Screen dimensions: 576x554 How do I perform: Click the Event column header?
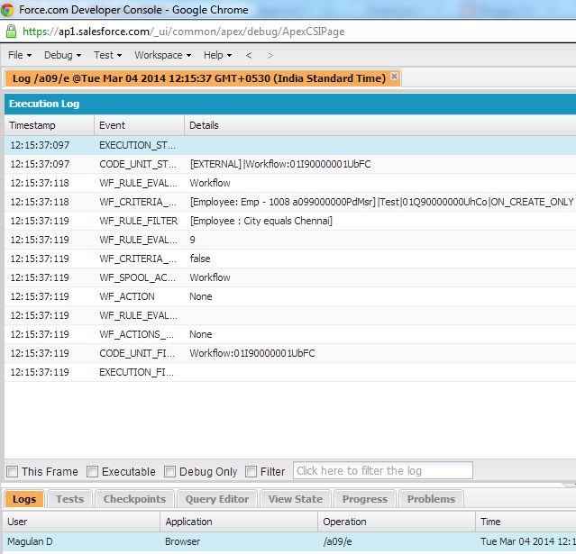[139, 125]
